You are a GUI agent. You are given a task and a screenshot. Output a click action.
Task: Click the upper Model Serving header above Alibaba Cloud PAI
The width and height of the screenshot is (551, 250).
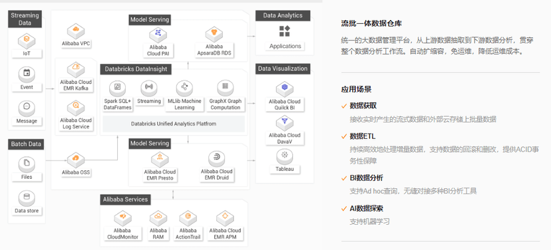coord(150,20)
